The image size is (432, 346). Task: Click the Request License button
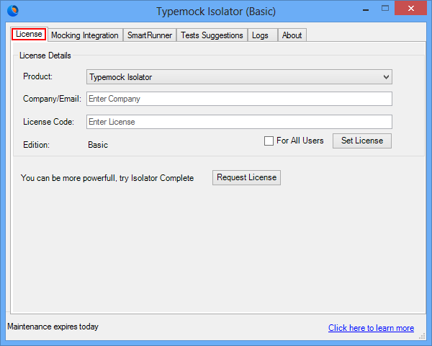point(246,178)
